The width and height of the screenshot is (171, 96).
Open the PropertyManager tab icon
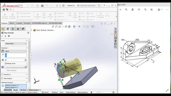pyautogui.click(x=8, y=29)
